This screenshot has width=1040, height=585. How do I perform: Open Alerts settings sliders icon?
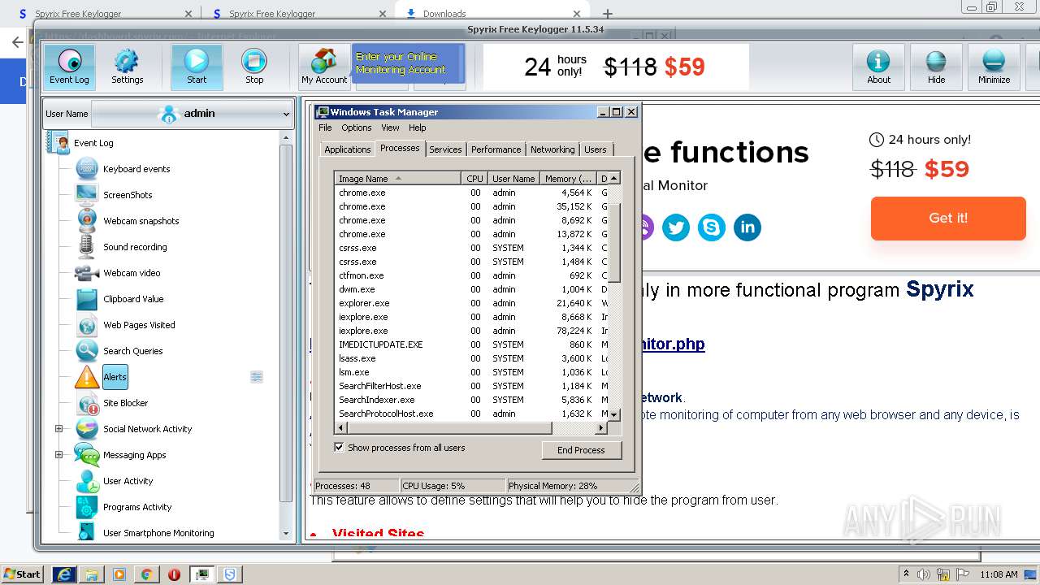tap(257, 377)
